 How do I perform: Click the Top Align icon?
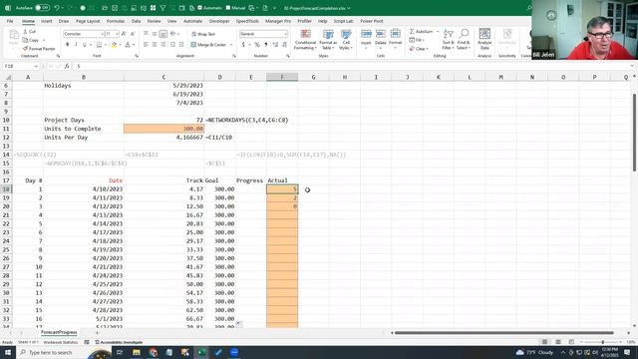(x=146, y=34)
